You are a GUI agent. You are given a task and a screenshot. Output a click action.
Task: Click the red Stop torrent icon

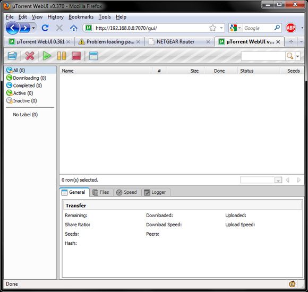coord(76,56)
